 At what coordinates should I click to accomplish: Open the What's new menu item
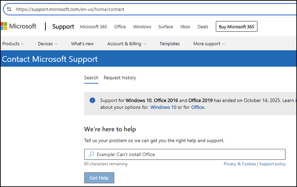82,44
